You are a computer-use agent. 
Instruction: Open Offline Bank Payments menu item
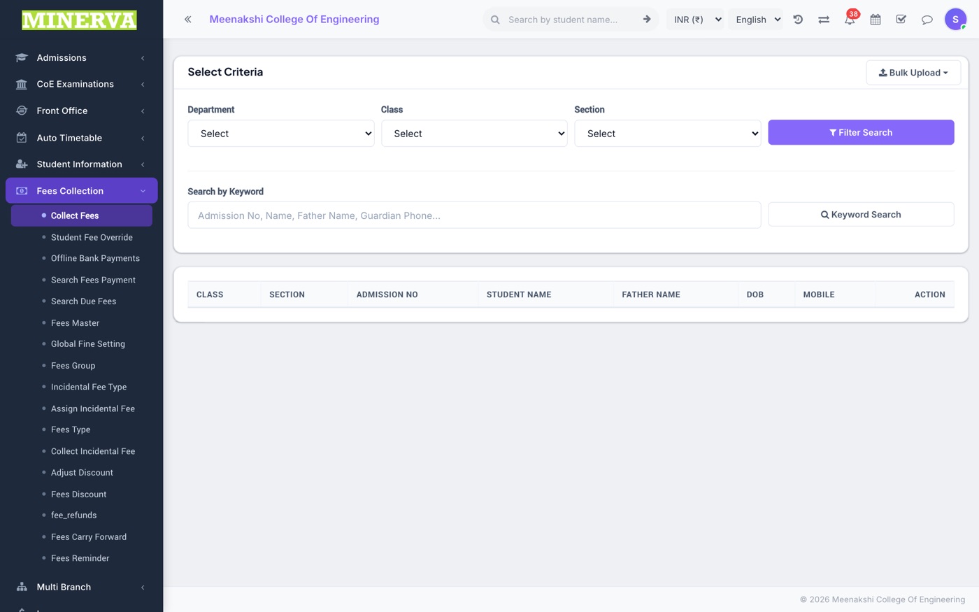coord(95,258)
